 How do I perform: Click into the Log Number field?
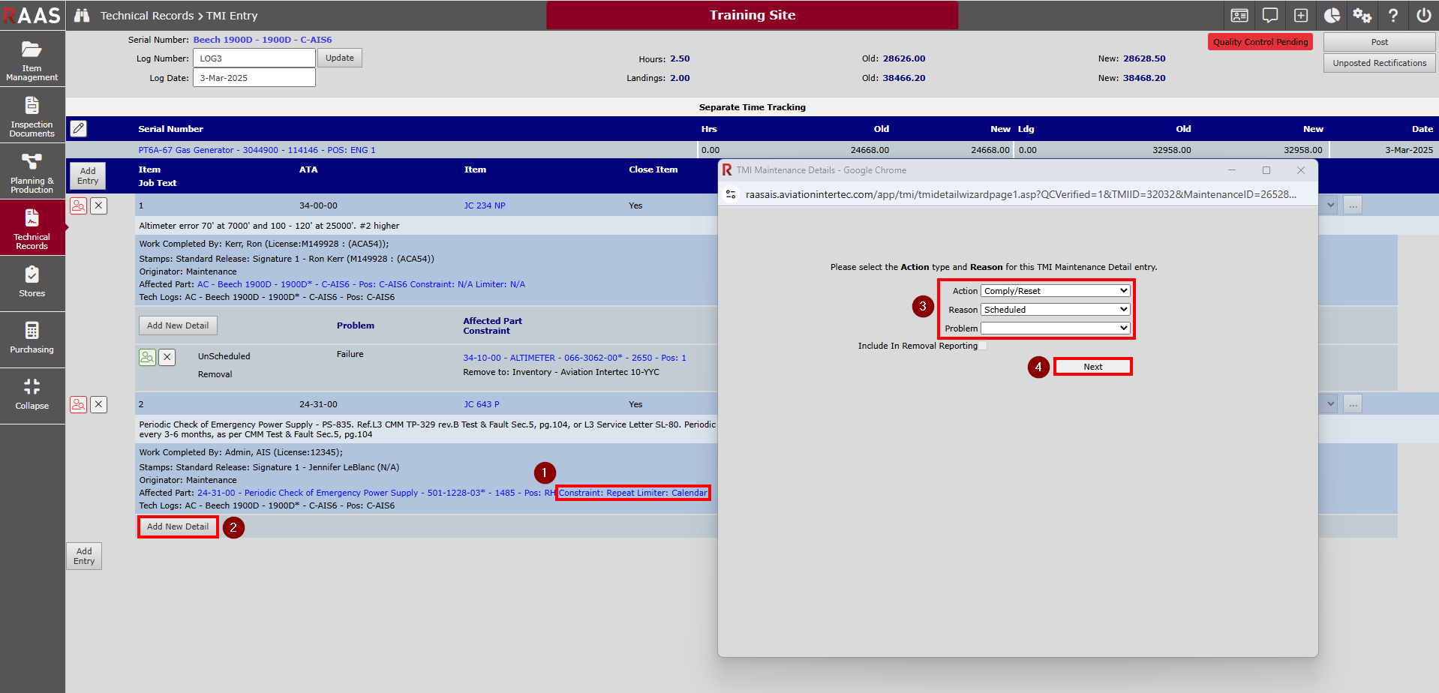pyautogui.click(x=254, y=58)
